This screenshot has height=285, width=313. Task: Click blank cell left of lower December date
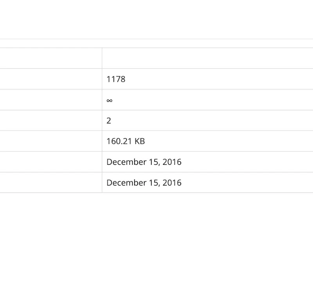pyautogui.click(x=51, y=183)
